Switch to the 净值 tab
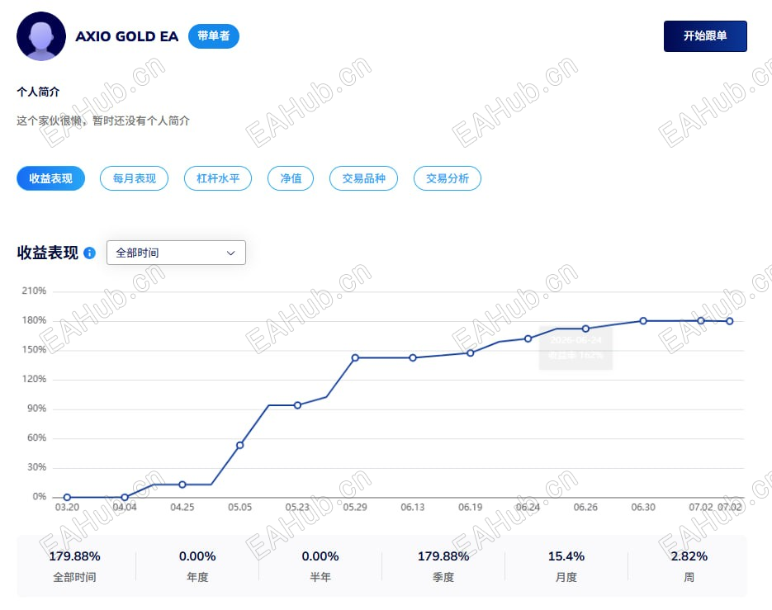Screen dimensions: 772x610 tap(291, 178)
